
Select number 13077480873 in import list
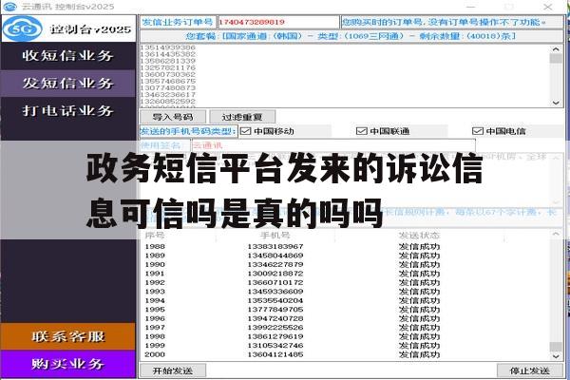(167, 87)
